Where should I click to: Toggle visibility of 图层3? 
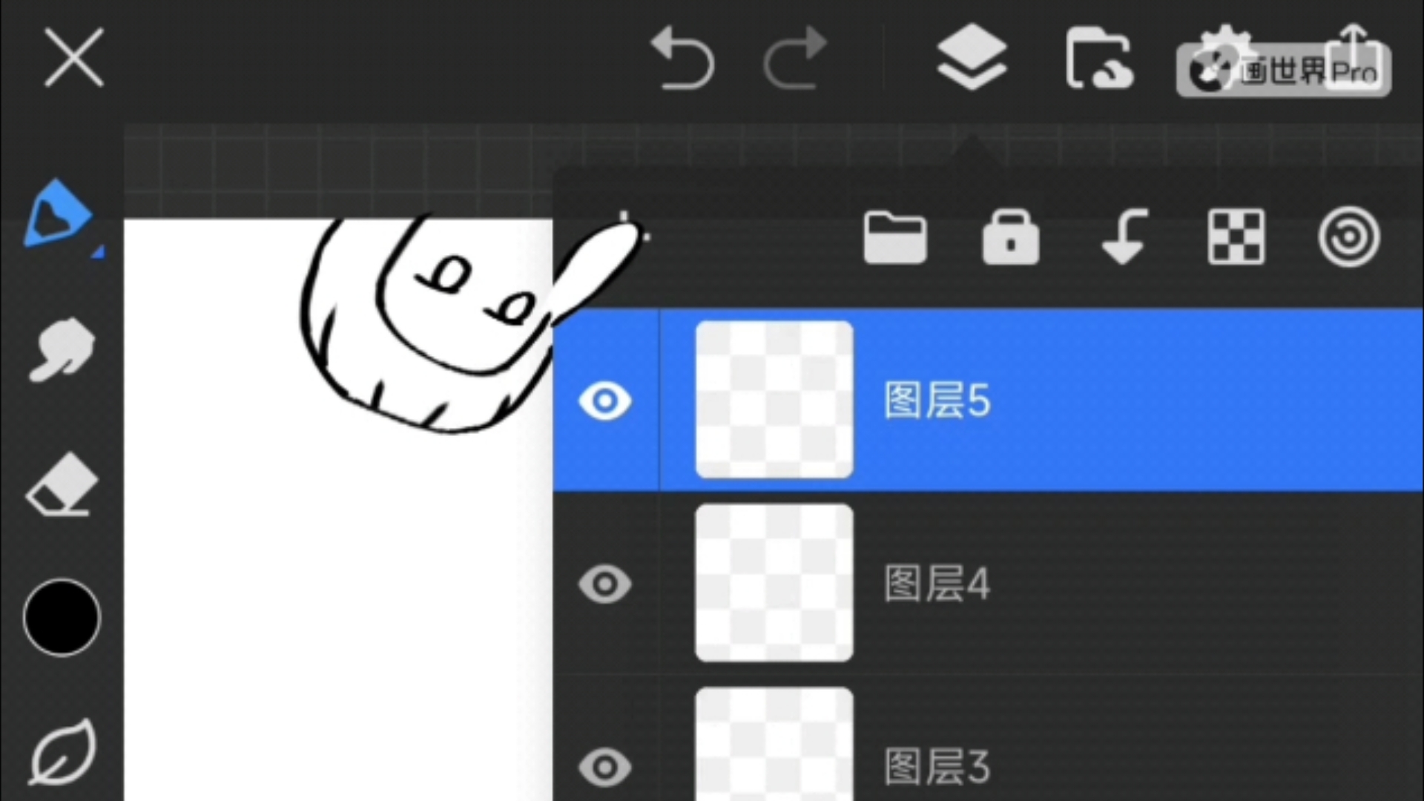(x=604, y=766)
